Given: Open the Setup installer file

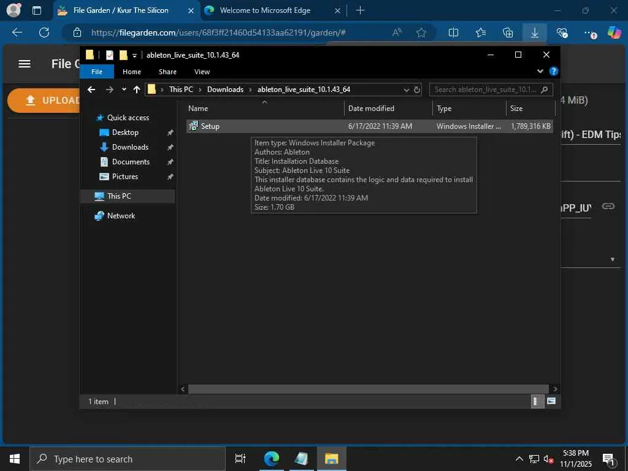Looking at the screenshot, I should pyautogui.click(x=210, y=126).
